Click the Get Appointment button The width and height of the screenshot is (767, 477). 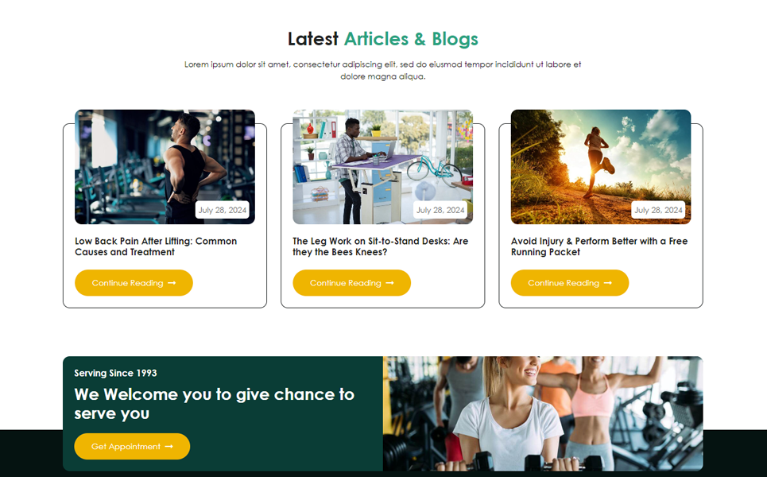[132, 446]
